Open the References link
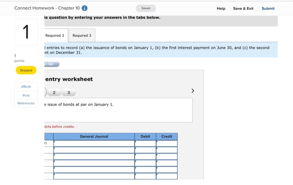 pos(26,103)
